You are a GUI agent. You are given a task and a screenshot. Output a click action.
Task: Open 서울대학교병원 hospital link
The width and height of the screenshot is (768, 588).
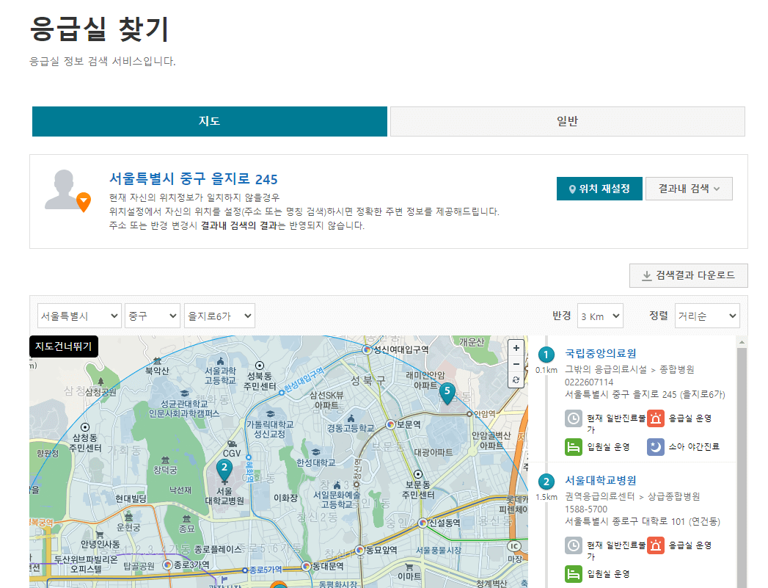(x=601, y=480)
